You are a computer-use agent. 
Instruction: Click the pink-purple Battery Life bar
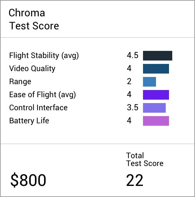pyautogui.click(x=156, y=121)
